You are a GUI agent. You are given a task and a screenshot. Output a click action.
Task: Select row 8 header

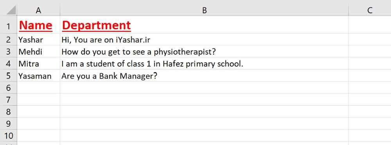(x=9, y=111)
